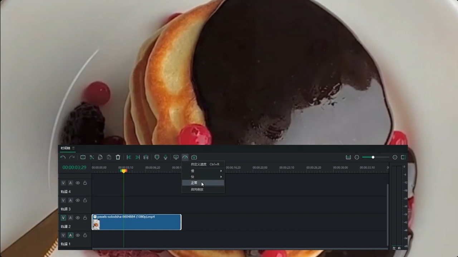Expand the 慢 (slow) speed submenu
This screenshot has height=257, width=458.
point(203,171)
